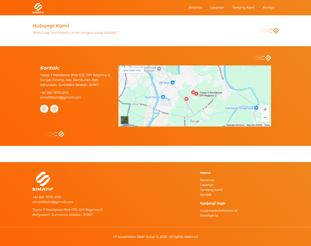The image size is (311, 246).
Task: Click the Nami house map marker
Action: pos(163,97)
